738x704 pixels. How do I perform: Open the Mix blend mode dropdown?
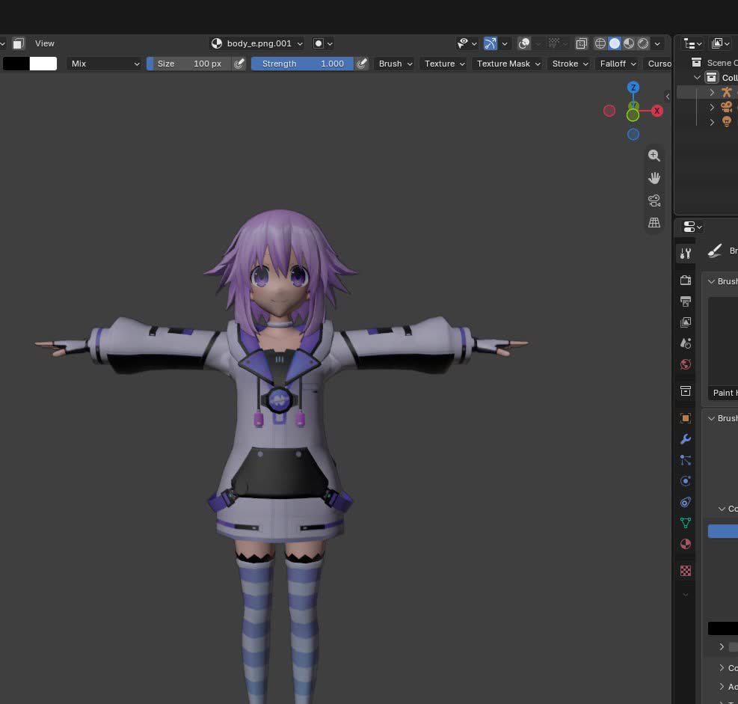point(104,64)
